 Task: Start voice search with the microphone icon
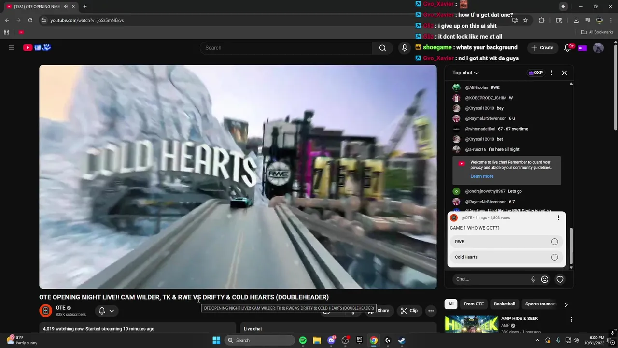(405, 48)
